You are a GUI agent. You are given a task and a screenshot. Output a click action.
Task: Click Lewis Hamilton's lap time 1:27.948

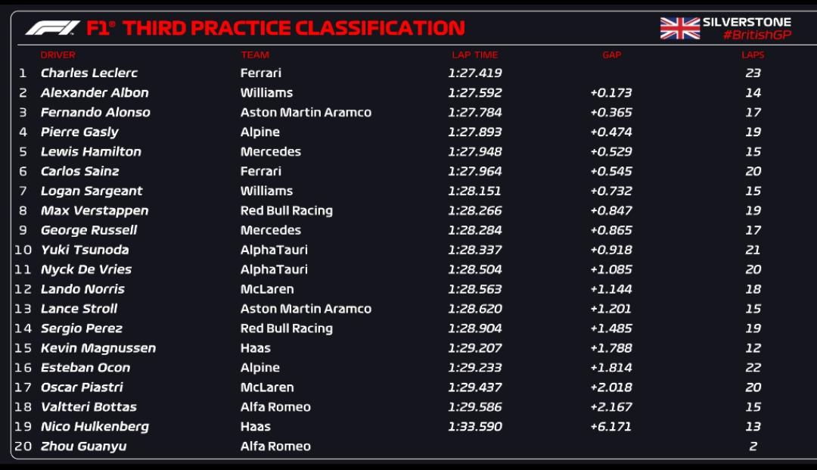[x=474, y=152]
